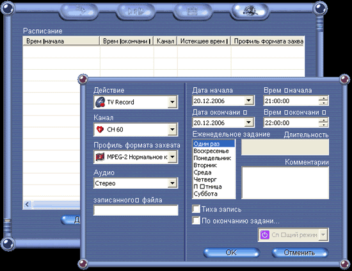Image resolution: width=352 pixels, height=271 pixels.
Task: Click the OK button
Action: pos(232,252)
